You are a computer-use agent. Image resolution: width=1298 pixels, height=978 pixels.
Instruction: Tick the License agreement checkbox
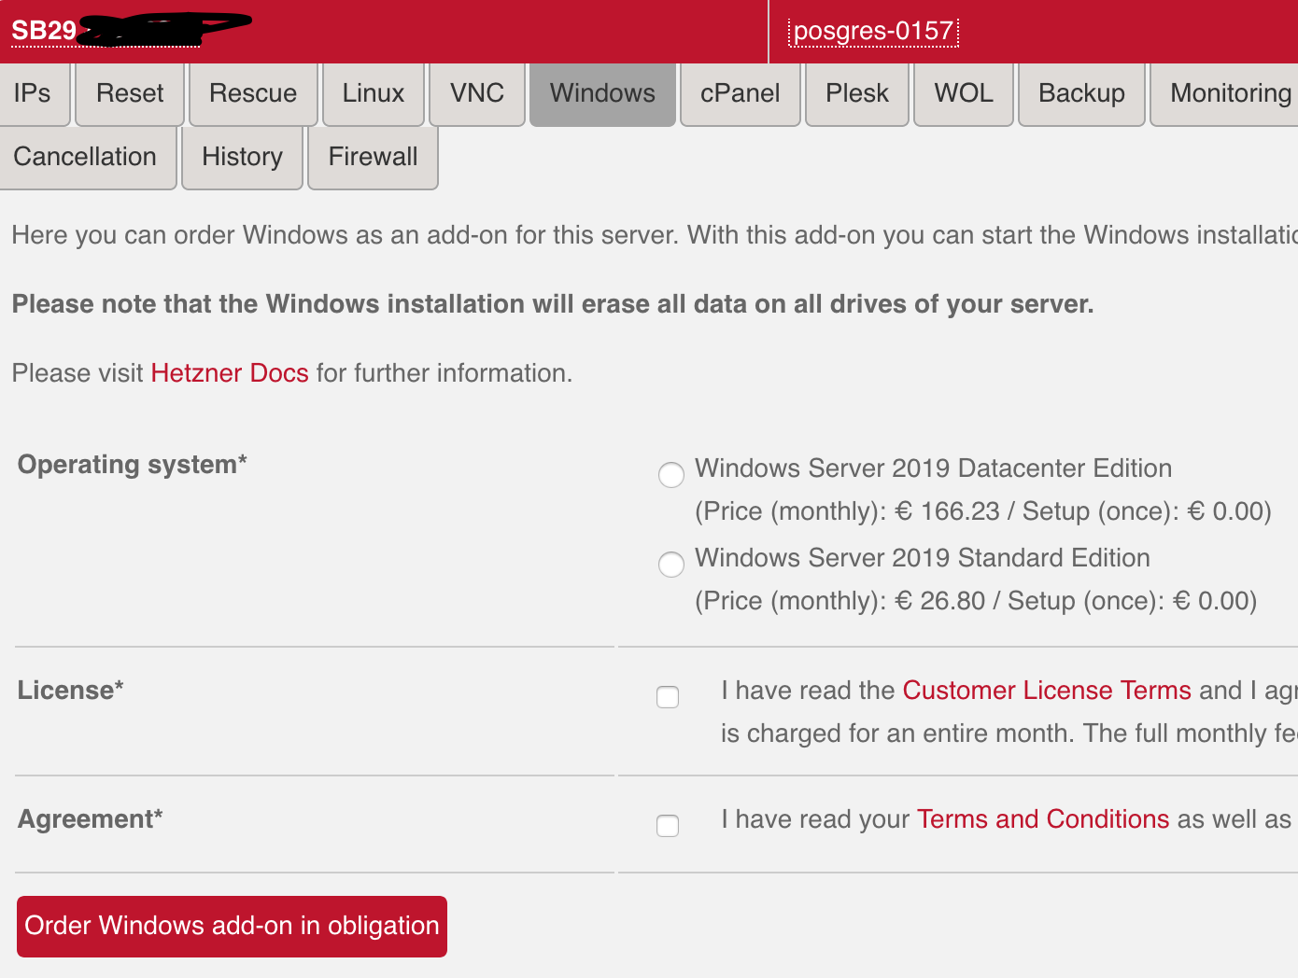pos(668,697)
